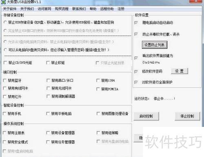The width and height of the screenshot is (204, 157).
Task: Select 可以从电脑向U盘拷贝资料 radio option
Action: 5,50
